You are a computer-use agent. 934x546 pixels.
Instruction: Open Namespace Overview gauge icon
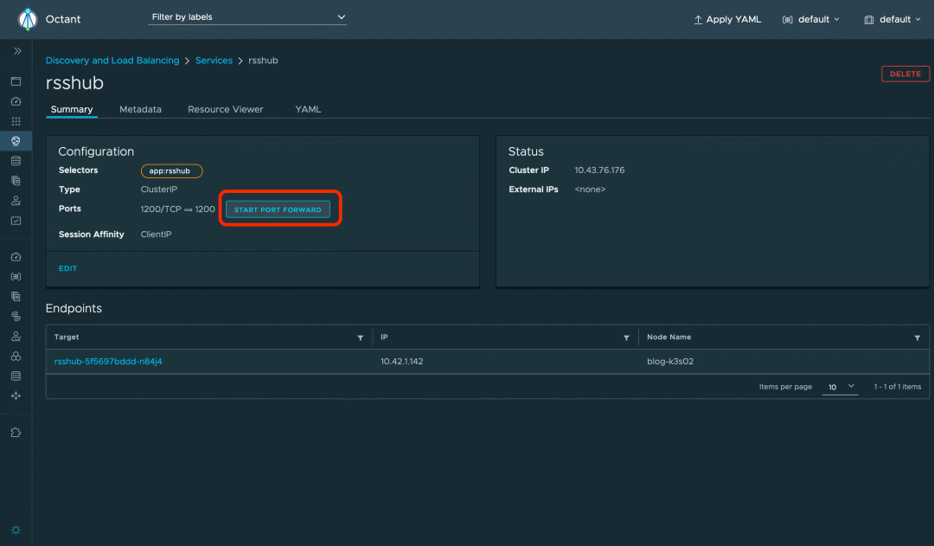pyautogui.click(x=16, y=101)
